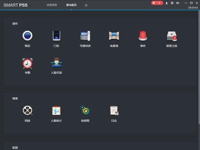The image size is (200, 150).
Task: Open the 热度图 heat map module
Action: coord(85,110)
